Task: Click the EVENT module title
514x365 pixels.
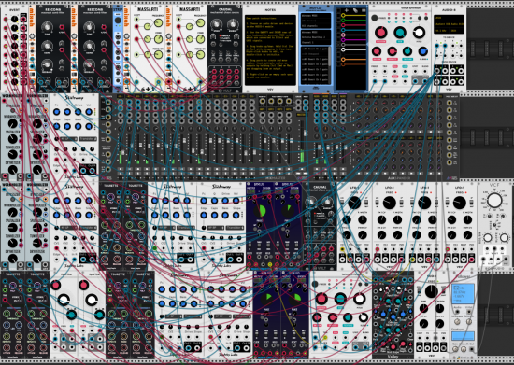Action: 14,10
